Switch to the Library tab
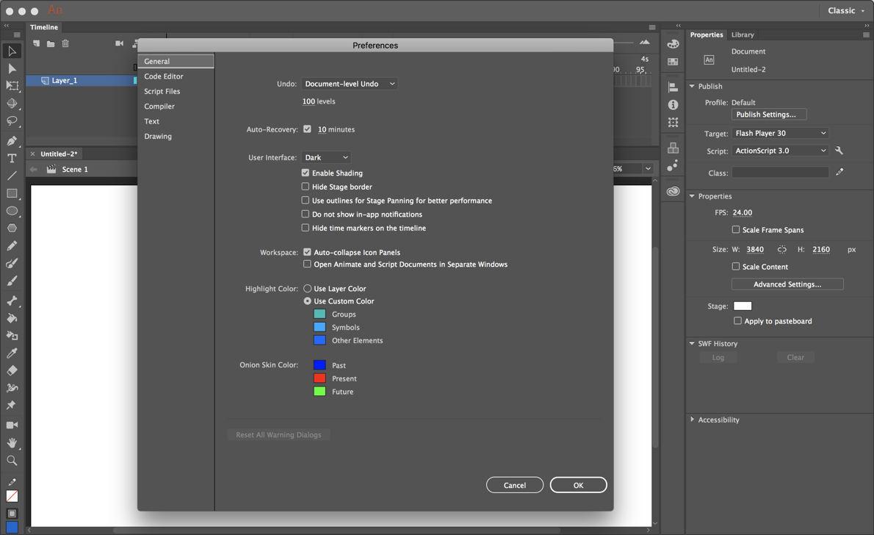Viewport: 874px width, 535px height. coord(743,34)
